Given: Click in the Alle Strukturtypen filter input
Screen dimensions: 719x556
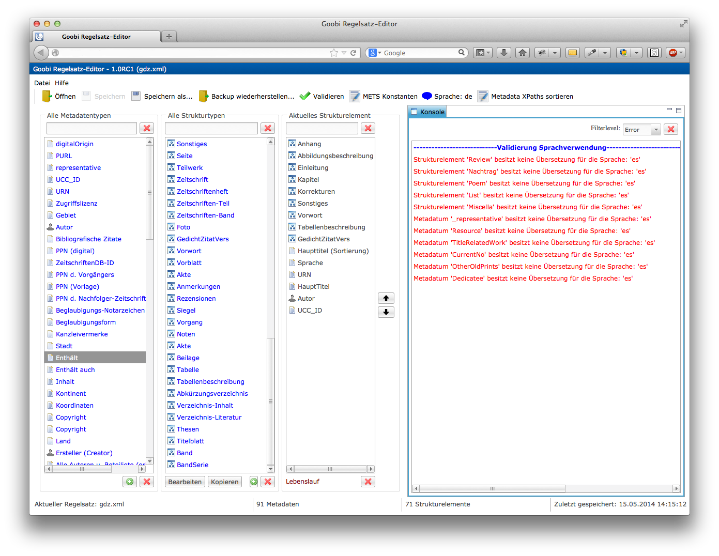Looking at the screenshot, I should click(x=211, y=128).
